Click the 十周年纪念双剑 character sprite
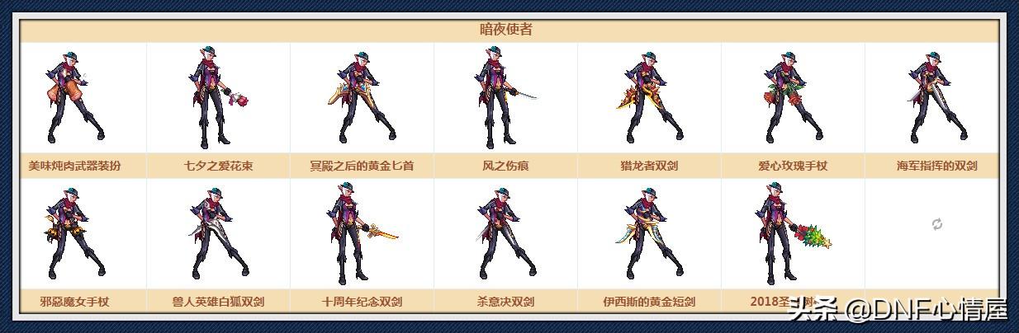The image size is (1019, 333). tap(363, 232)
